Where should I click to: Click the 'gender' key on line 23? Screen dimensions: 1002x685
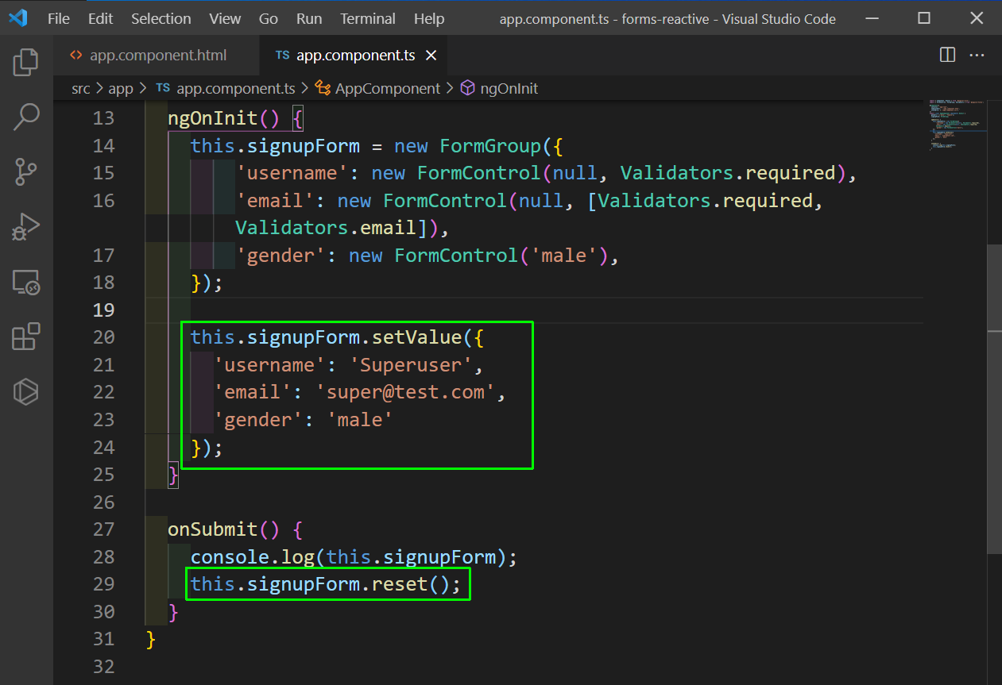259,419
